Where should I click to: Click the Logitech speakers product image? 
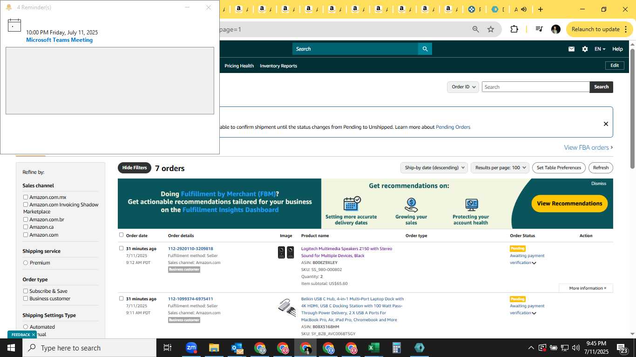[286, 252]
